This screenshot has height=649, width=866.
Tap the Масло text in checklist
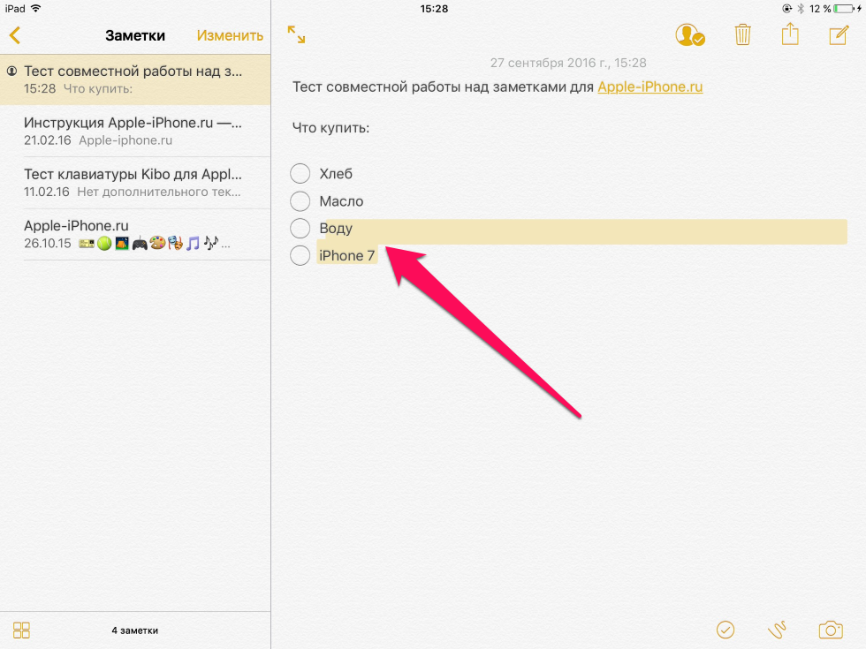click(341, 201)
